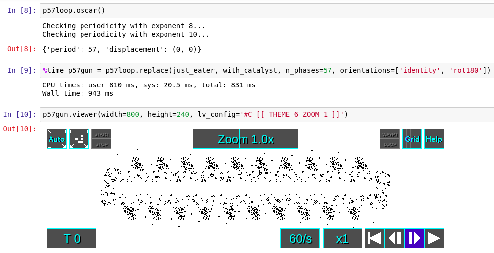Viewport: 494px width, 253px height.
Task: Toggle the Grid display button
Action: 412,139
